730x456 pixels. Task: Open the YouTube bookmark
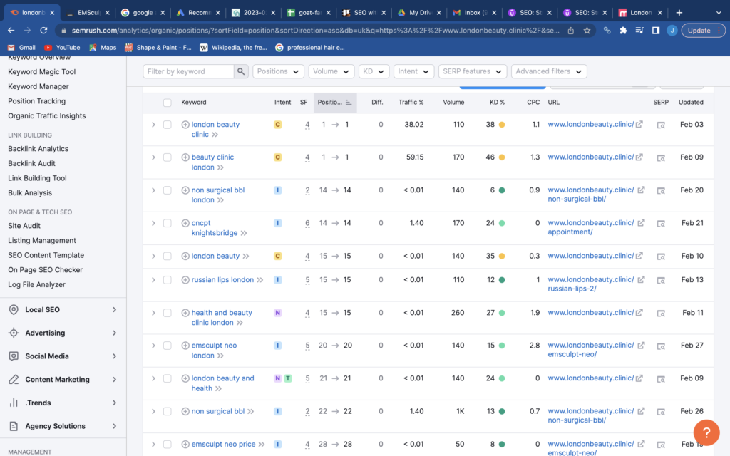(x=62, y=48)
